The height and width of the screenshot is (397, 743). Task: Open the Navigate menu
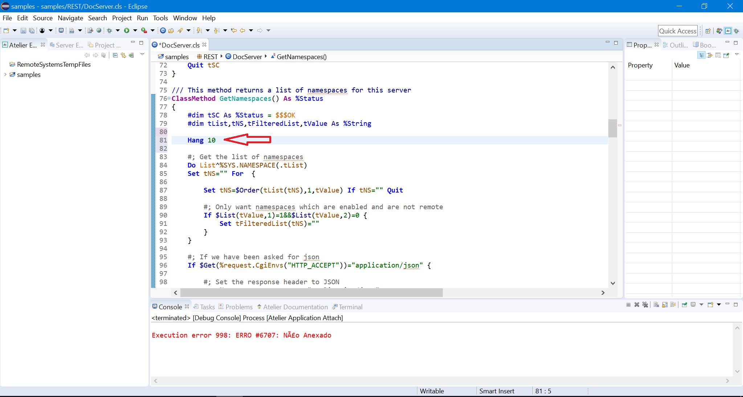pyautogui.click(x=70, y=18)
